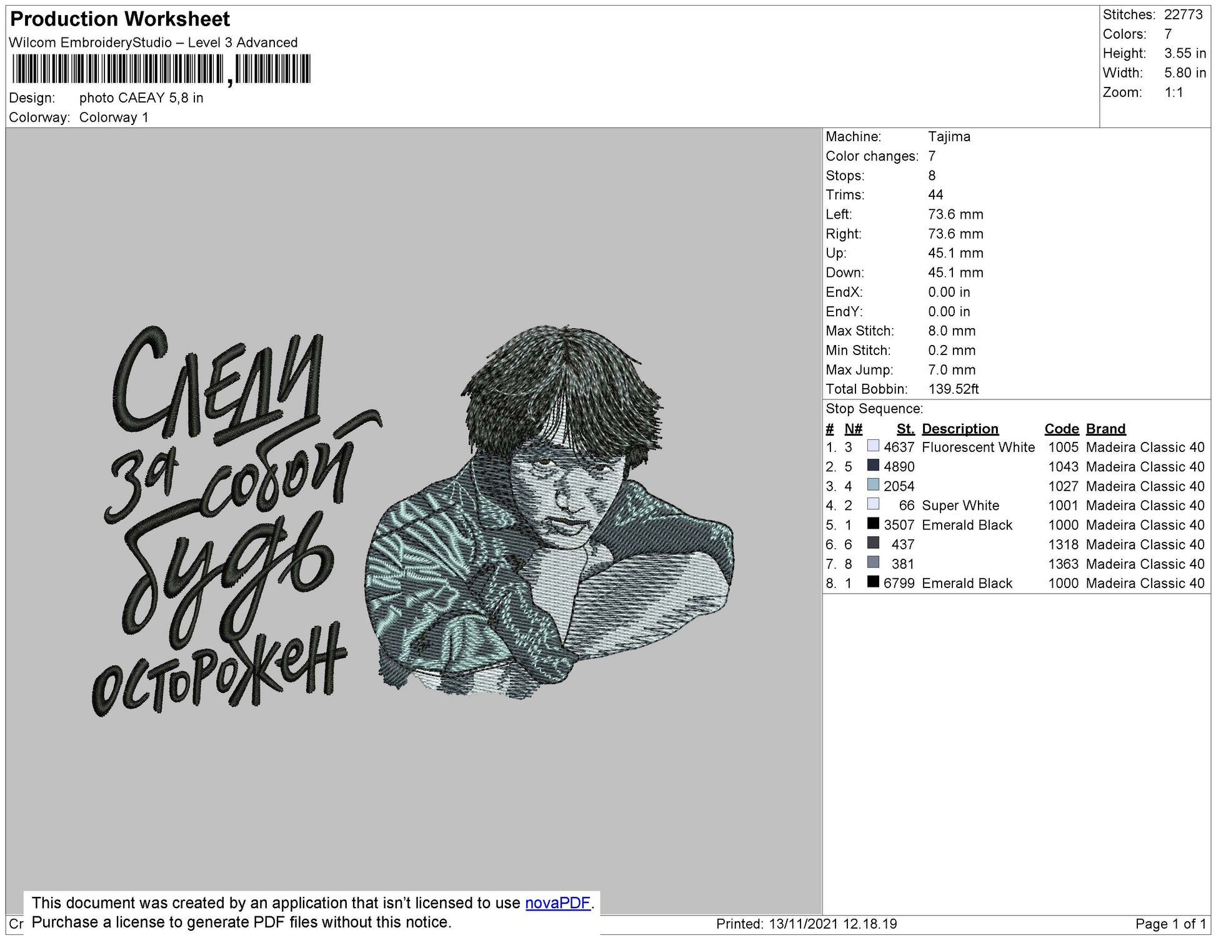Click code 1363 in row 7
This screenshot has height=940, width=1216.
coord(1064,564)
